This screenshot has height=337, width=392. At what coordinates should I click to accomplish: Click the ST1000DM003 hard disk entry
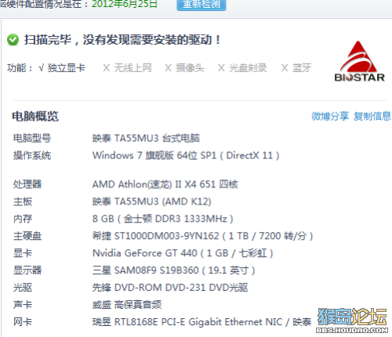(202, 236)
